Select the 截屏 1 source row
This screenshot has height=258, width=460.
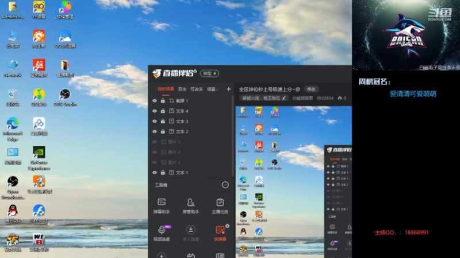[x=191, y=101]
